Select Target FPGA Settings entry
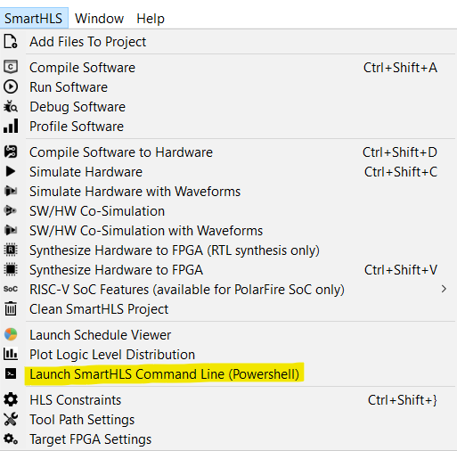 229,439
